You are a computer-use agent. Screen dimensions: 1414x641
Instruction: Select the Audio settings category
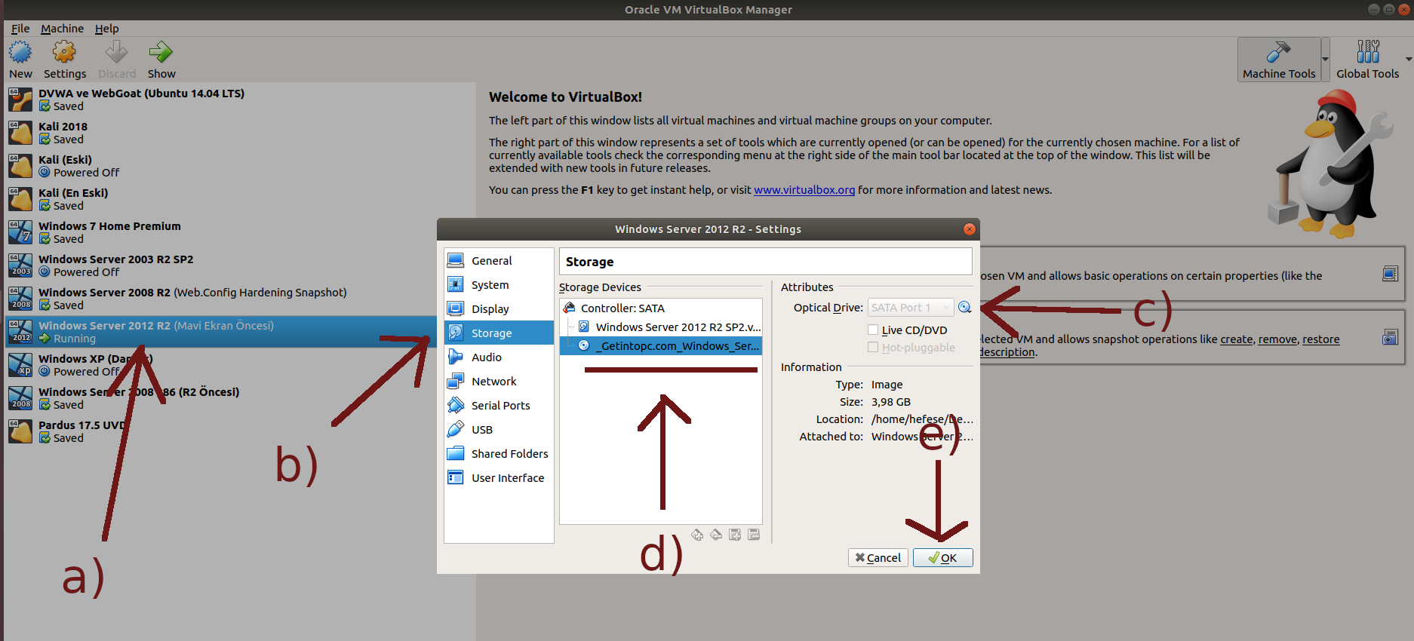tap(499, 357)
